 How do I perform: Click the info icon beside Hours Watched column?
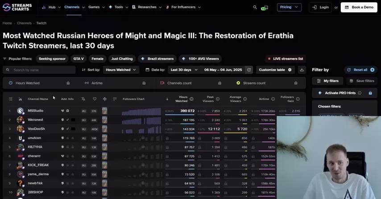click(191, 99)
